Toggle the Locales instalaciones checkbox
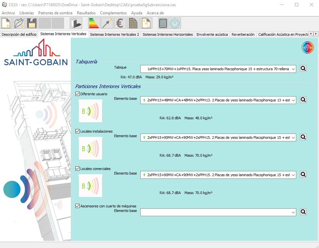 point(77,131)
